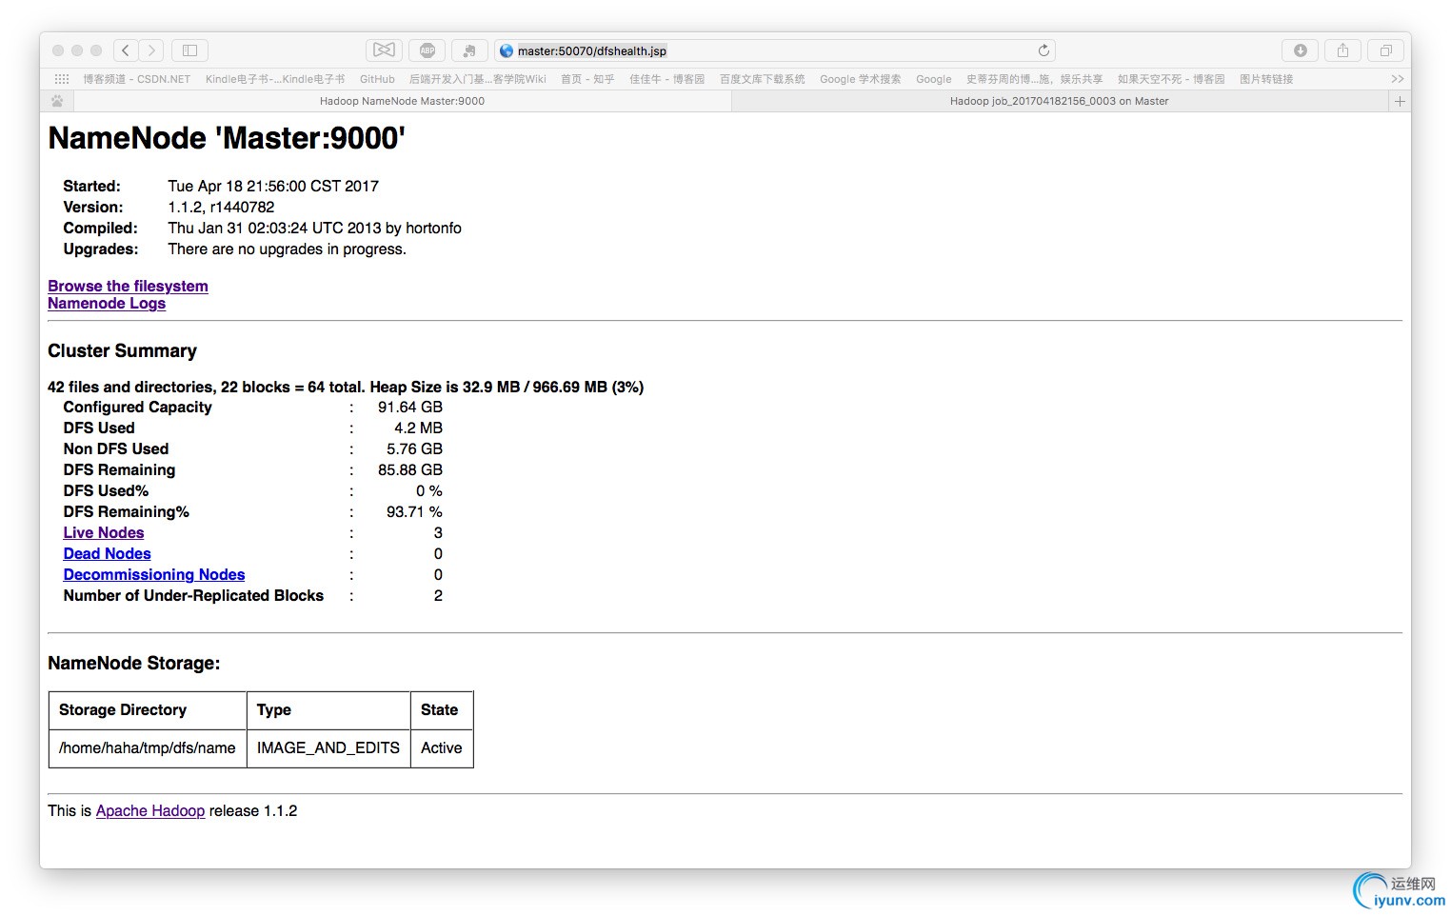Go forward using the Safari forward arrow
Image resolution: width=1451 pixels, height=916 pixels.
(151, 50)
